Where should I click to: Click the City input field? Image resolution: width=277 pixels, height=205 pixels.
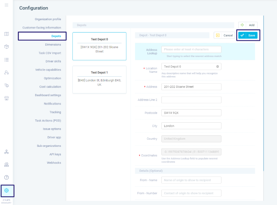click(191, 126)
